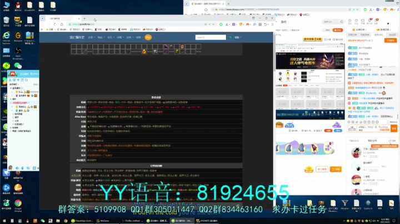Viewport: 400px width, 224px height.
Task: Open the Tencent QQ penguin desktop icon
Action: pos(18,5)
